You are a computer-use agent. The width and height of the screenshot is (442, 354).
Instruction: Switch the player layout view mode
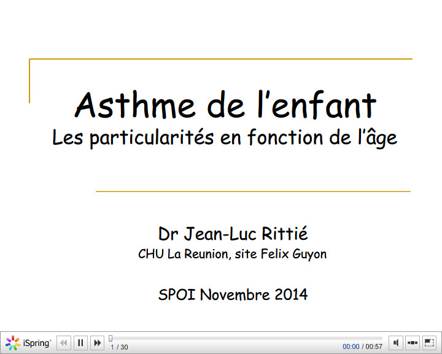tap(413, 343)
